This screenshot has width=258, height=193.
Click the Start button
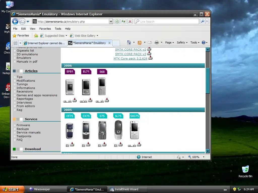(12, 189)
